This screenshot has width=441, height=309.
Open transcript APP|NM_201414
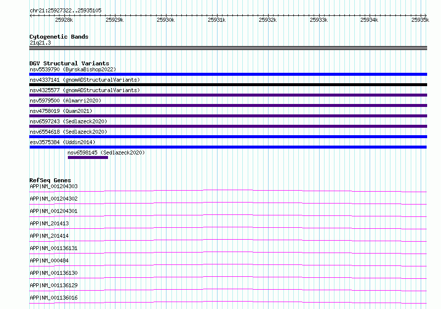click(49, 236)
